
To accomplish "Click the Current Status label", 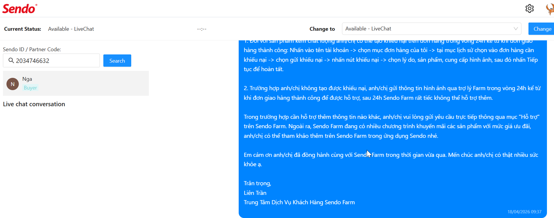I will point(23,29).
